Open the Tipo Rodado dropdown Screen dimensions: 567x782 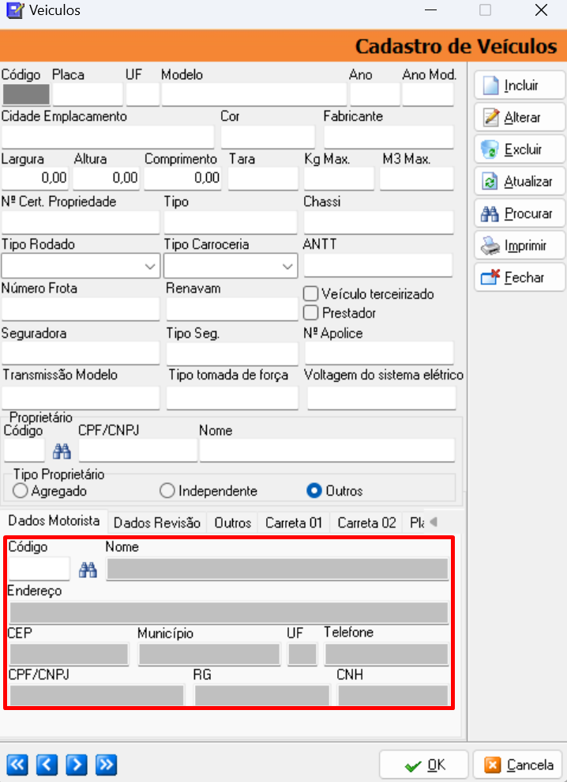point(149,266)
